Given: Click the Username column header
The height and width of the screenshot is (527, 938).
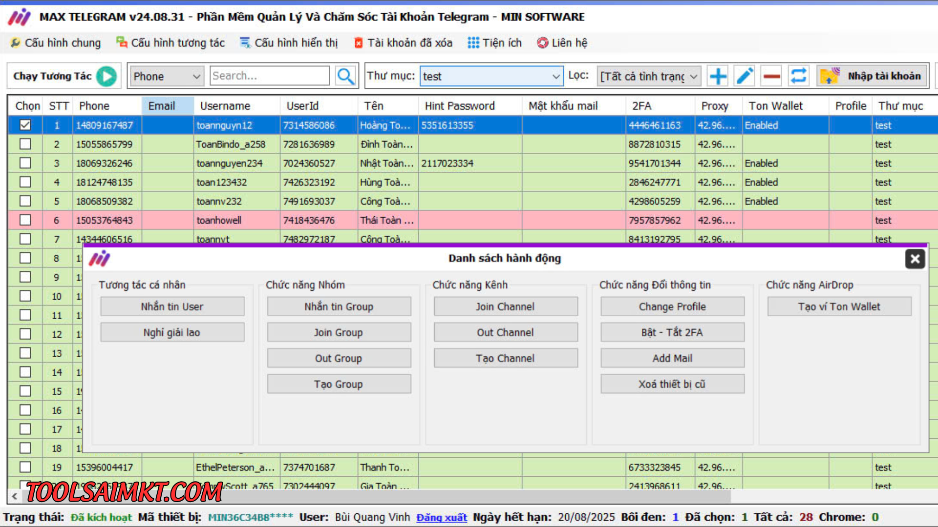Looking at the screenshot, I should pyautogui.click(x=237, y=106).
